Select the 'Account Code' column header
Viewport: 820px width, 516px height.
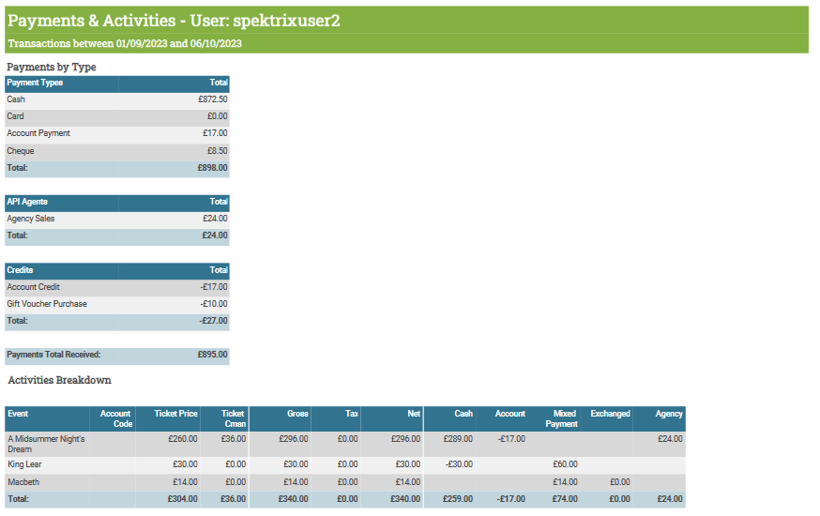[x=115, y=418]
